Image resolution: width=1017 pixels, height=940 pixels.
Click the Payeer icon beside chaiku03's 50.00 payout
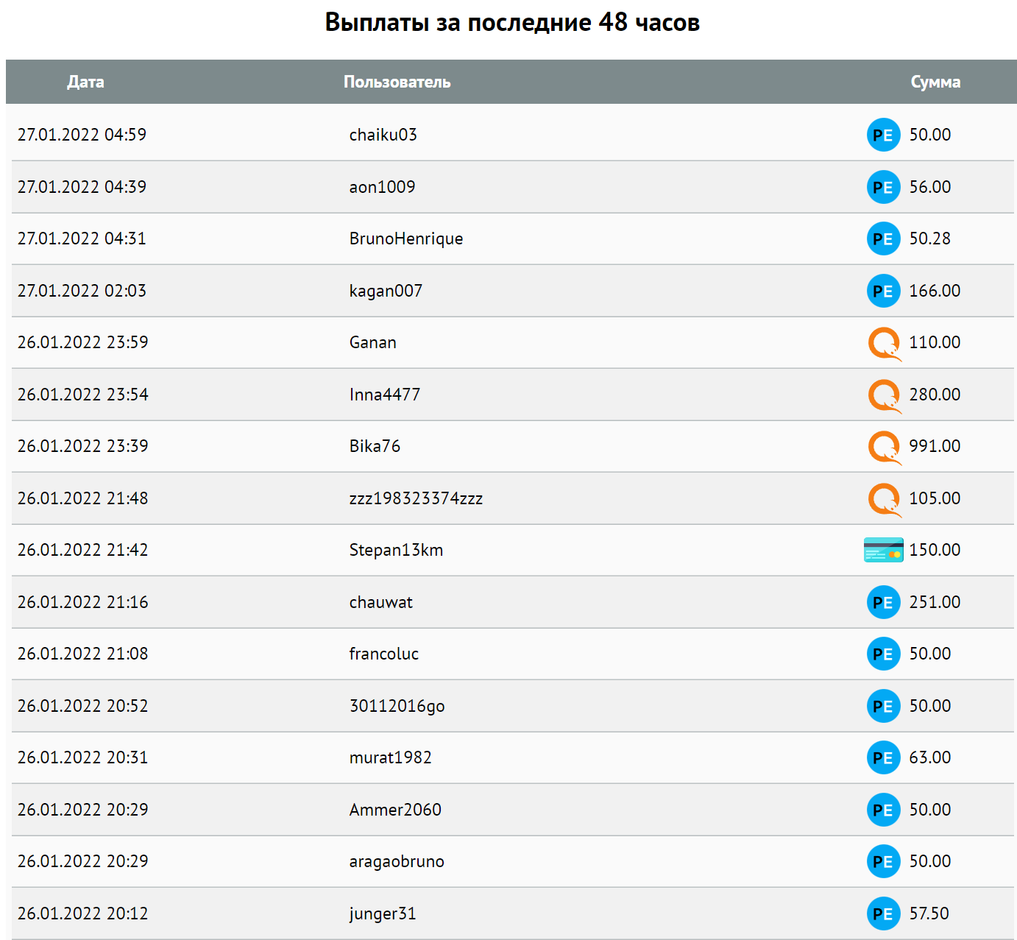883,135
